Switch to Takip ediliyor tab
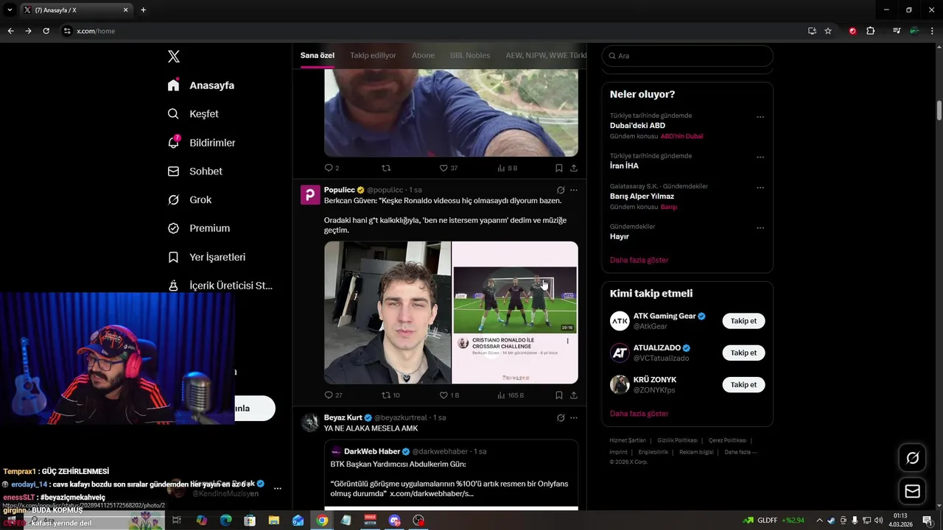The height and width of the screenshot is (530, 943). click(x=373, y=56)
